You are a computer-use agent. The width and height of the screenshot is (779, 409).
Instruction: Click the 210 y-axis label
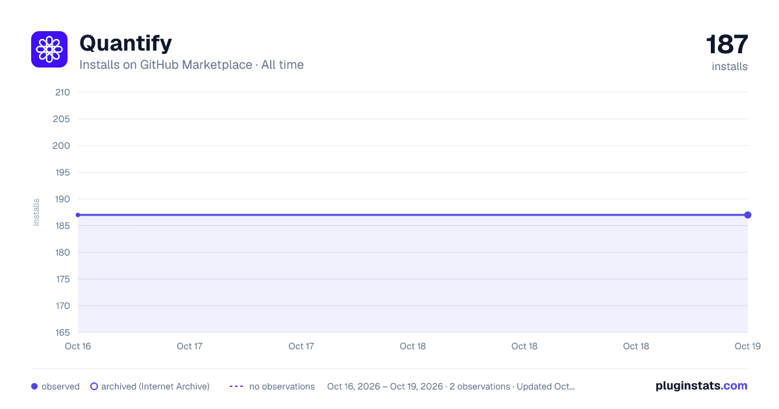(62, 92)
